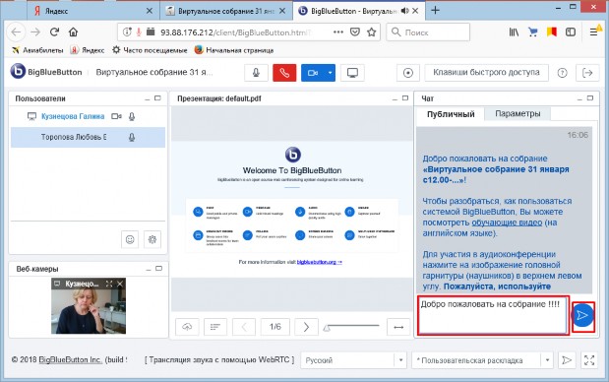The width and height of the screenshot is (609, 382).
Task: Toggle browser sidebar icon
Action: 571,32
